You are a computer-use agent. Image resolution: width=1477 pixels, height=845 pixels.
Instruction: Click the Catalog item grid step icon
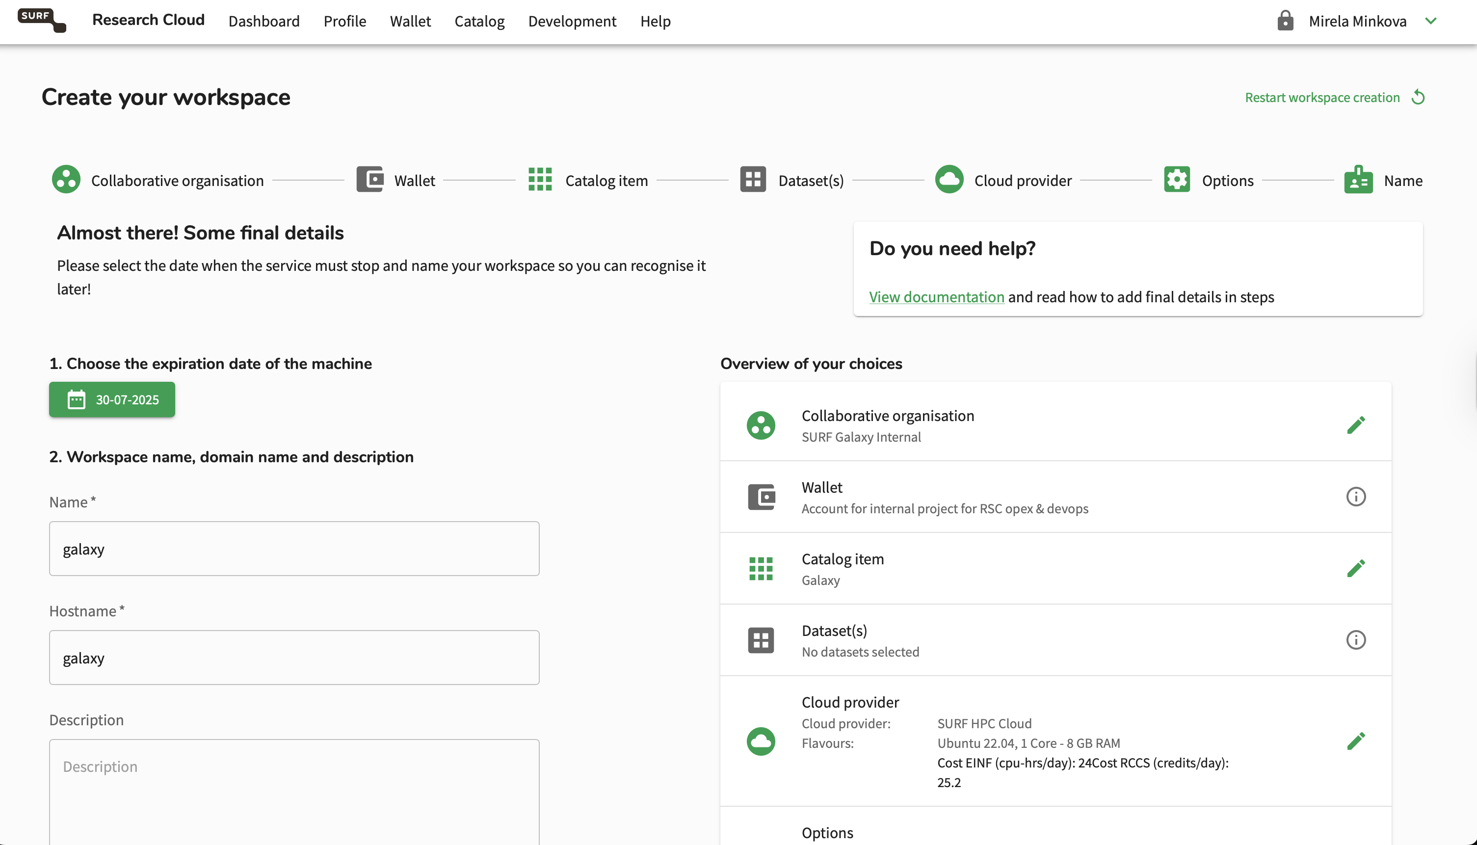[540, 179]
